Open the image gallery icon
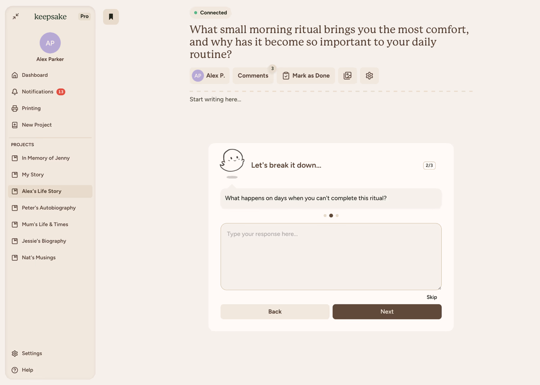 347,76
